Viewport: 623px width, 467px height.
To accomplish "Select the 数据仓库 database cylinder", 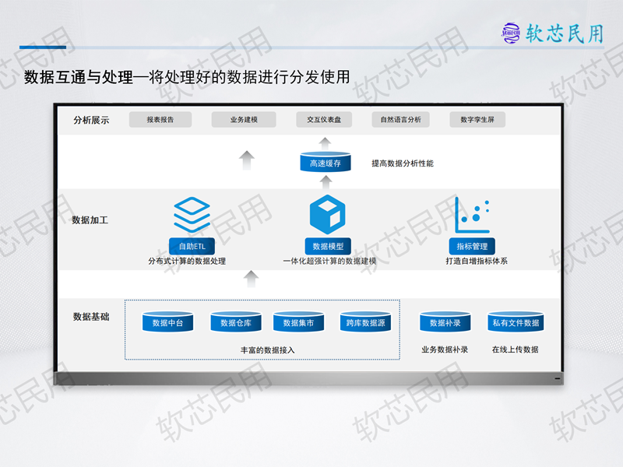I will pyautogui.click(x=236, y=322).
